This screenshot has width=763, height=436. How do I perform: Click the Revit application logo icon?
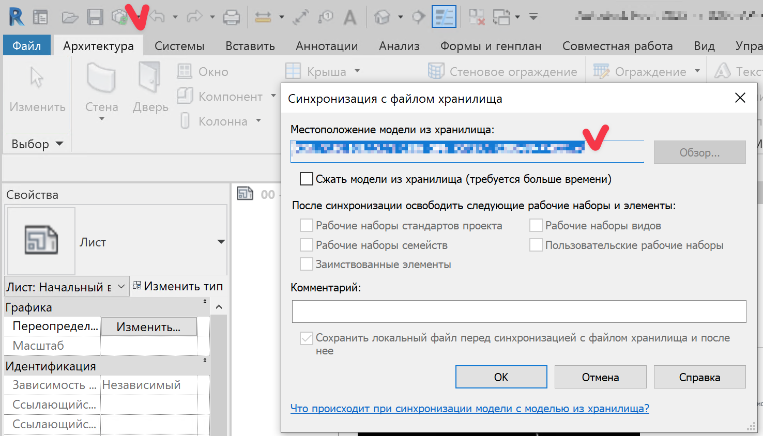16,17
